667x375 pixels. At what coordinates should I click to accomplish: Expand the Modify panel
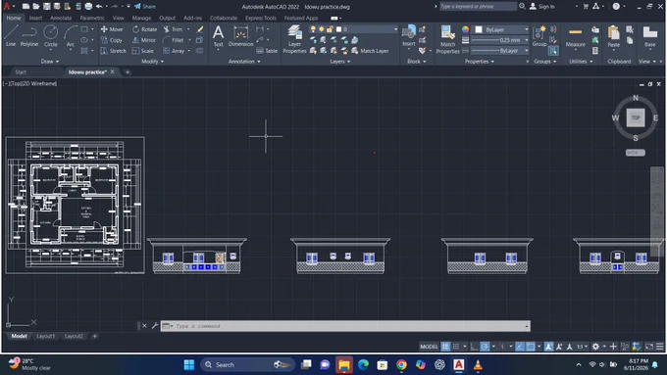click(152, 61)
